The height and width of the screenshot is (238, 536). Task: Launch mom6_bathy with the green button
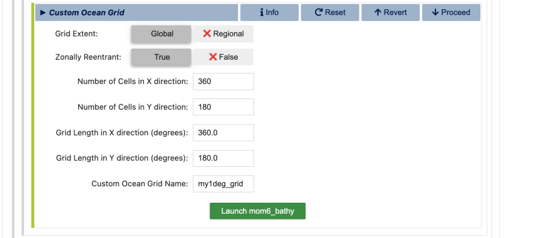(257, 211)
